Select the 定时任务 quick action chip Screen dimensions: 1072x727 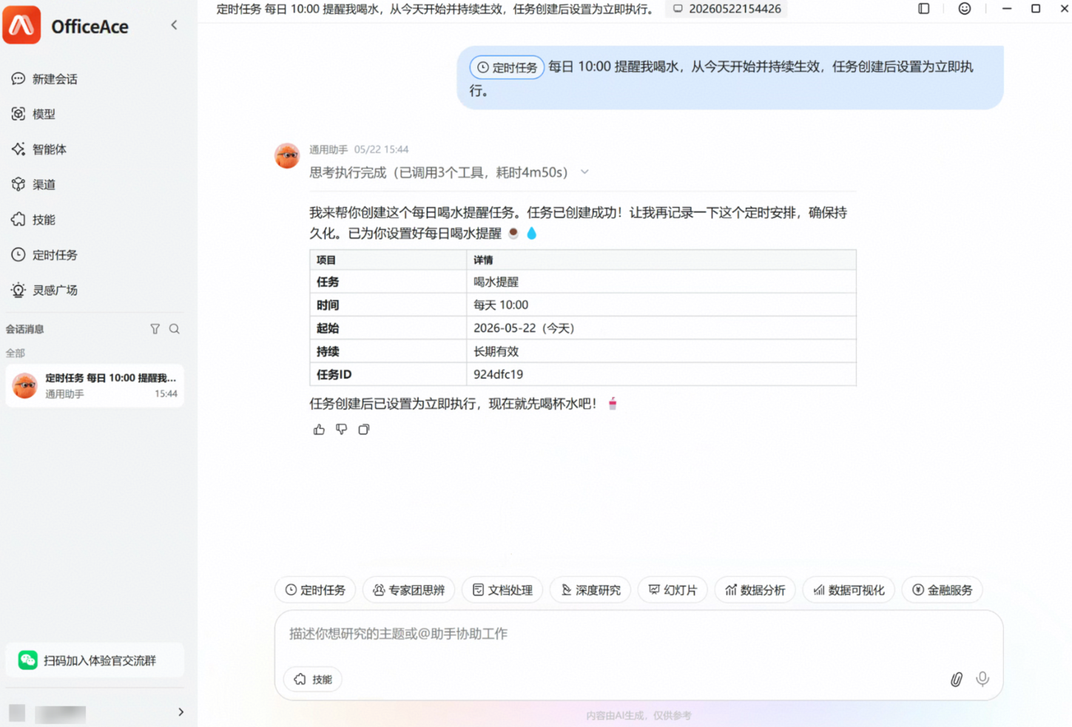[x=316, y=590]
